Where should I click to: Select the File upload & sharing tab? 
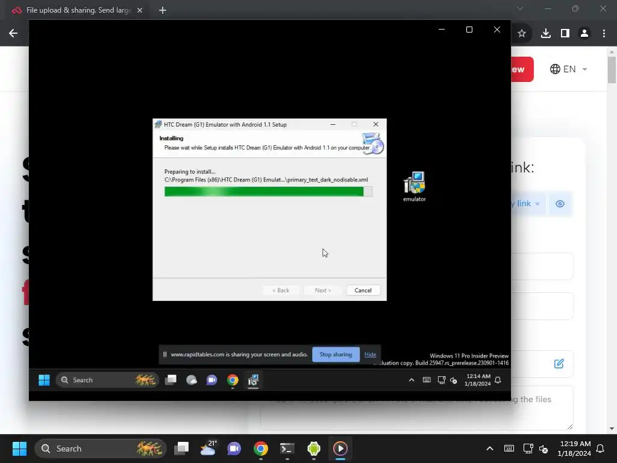(78, 10)
